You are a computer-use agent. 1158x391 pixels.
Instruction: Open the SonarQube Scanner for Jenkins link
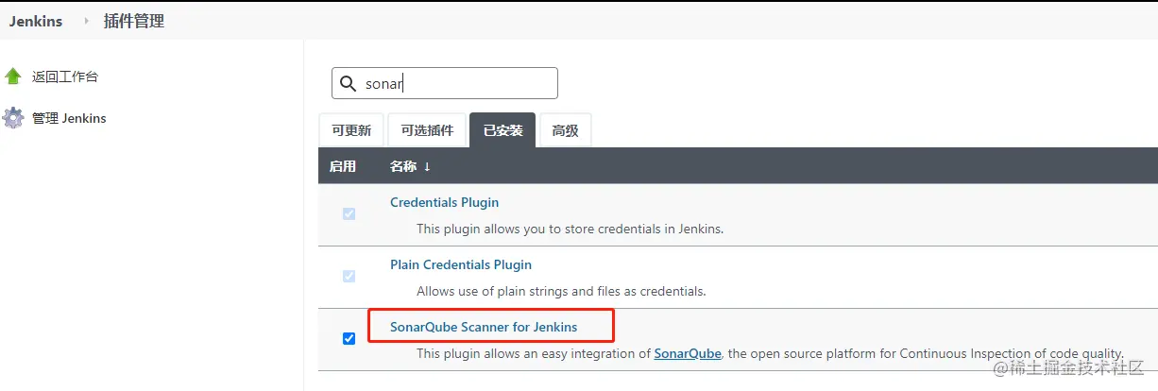tap(484, 327)
